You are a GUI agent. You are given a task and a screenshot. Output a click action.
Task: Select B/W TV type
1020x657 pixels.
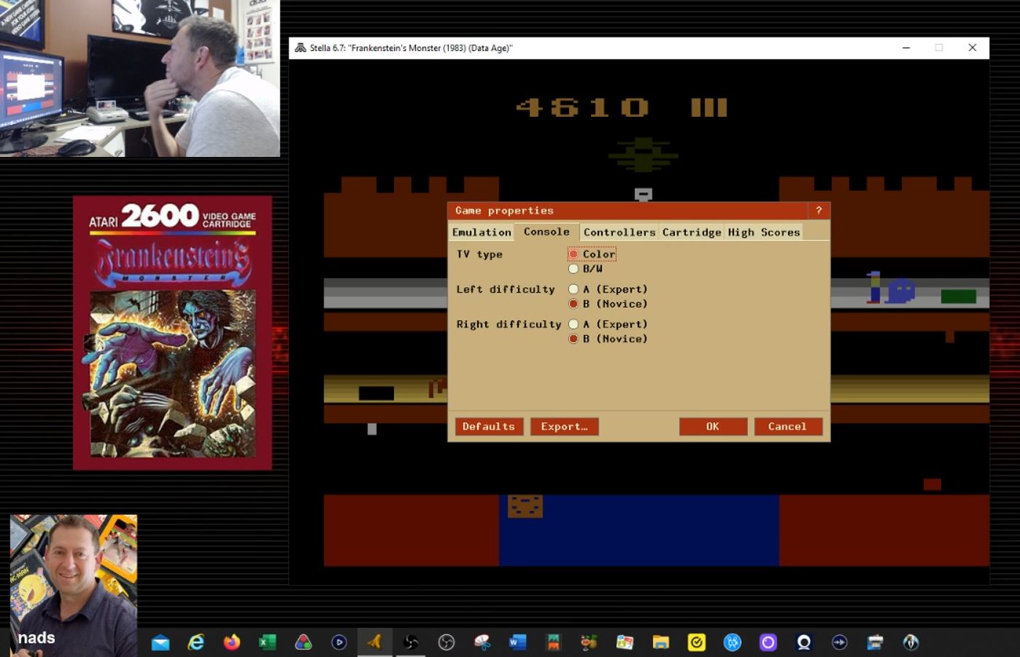[573, 269]
